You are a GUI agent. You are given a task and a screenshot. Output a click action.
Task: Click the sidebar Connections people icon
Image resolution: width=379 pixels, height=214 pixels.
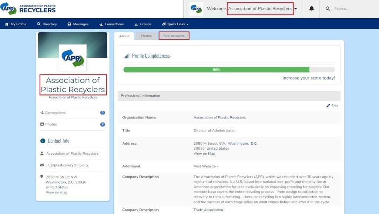click(42, 113)
